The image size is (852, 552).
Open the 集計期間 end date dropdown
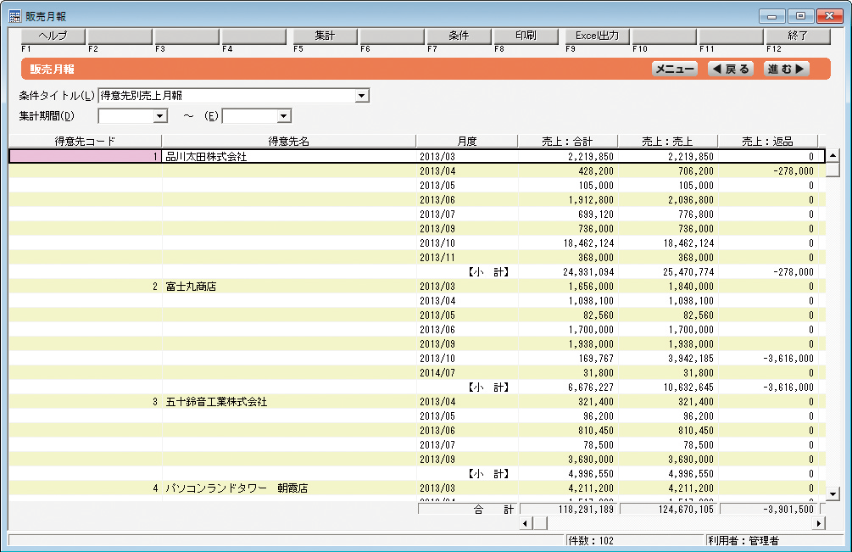284,116
